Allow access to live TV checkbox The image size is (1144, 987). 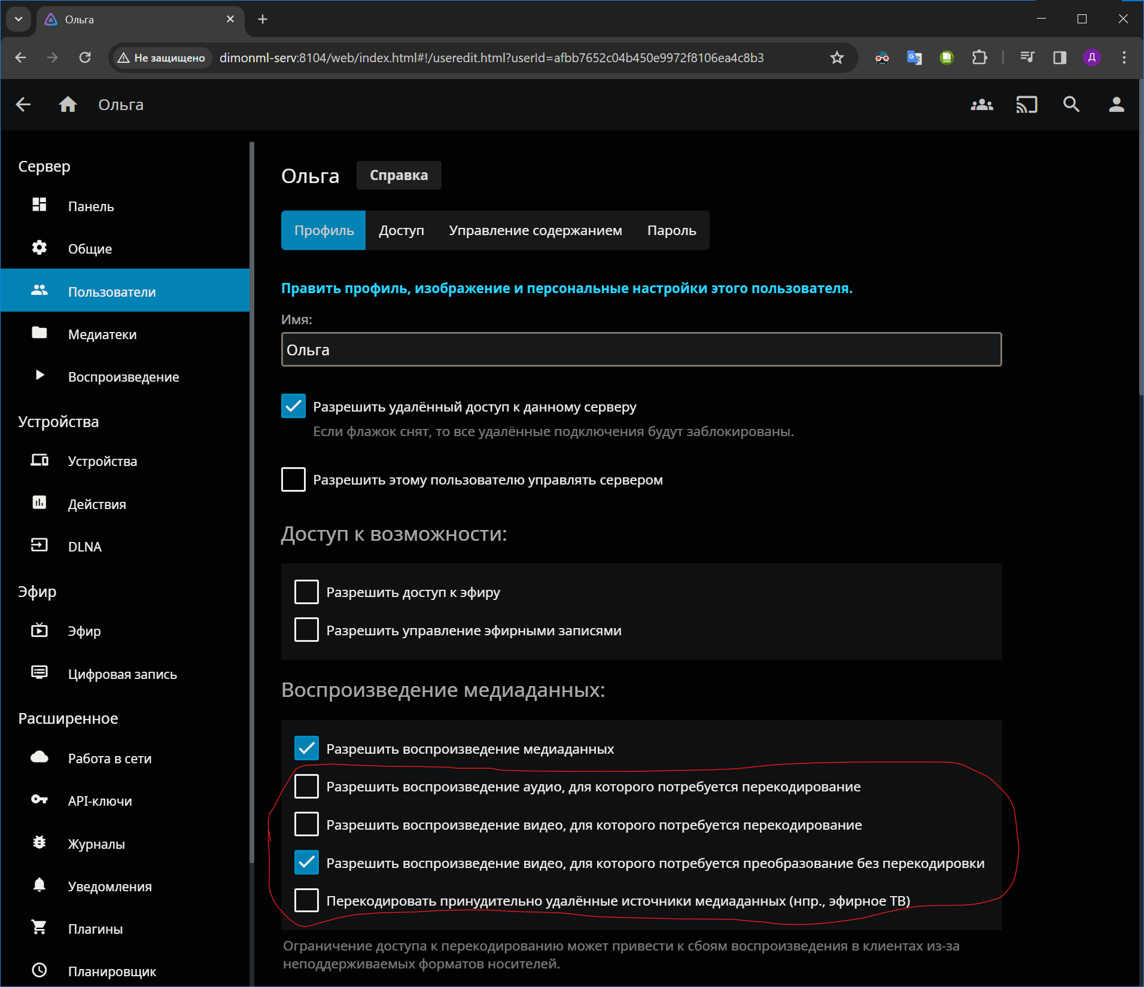306,592
